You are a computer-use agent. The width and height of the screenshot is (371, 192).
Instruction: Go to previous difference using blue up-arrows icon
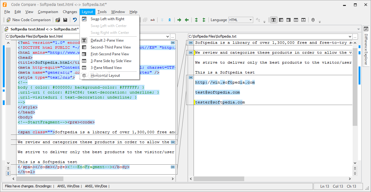(x=170, y=20)
